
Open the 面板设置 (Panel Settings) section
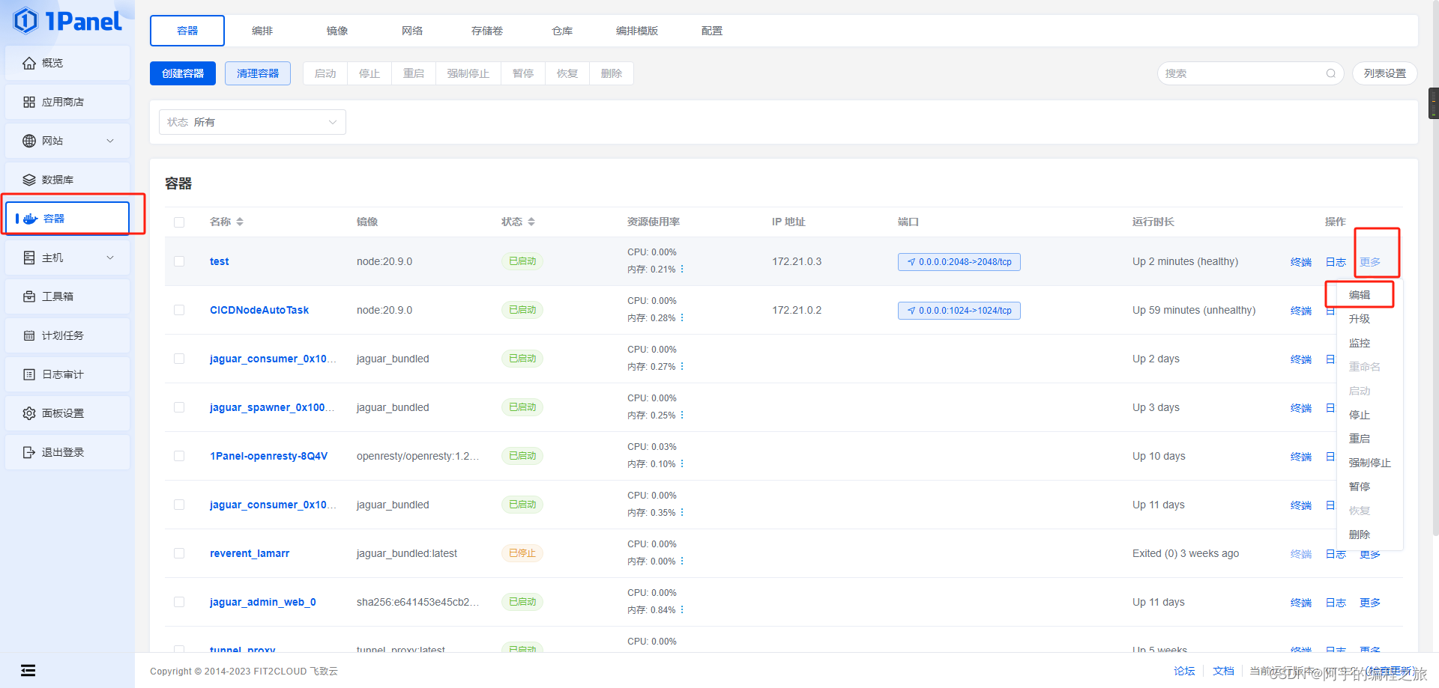[x=67, y=413]
